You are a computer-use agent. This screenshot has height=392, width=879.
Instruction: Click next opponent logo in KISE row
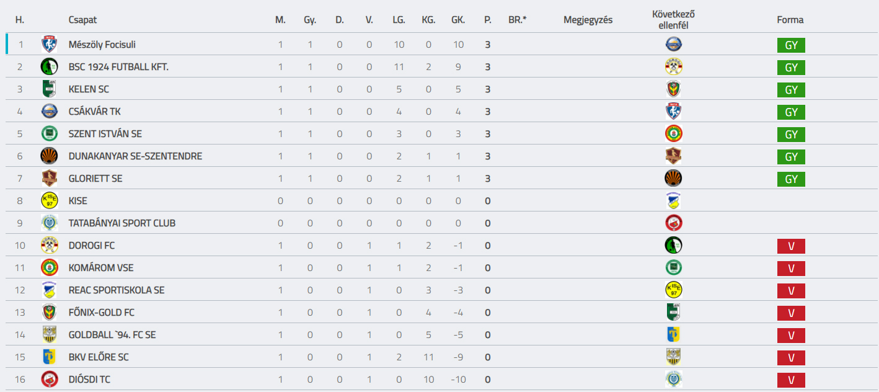click(x=674, y=201)
